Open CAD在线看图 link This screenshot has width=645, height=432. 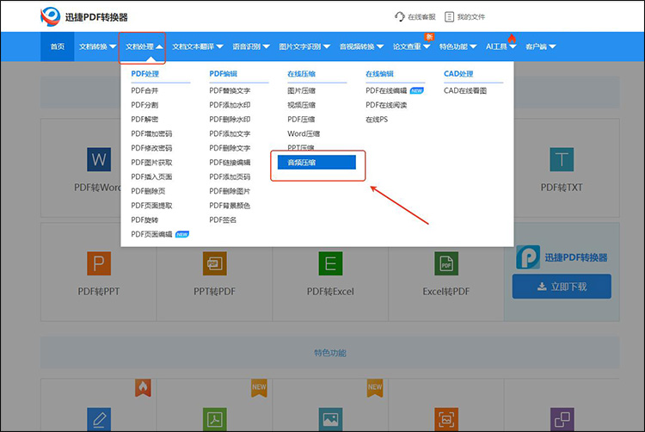click(464, 90)
